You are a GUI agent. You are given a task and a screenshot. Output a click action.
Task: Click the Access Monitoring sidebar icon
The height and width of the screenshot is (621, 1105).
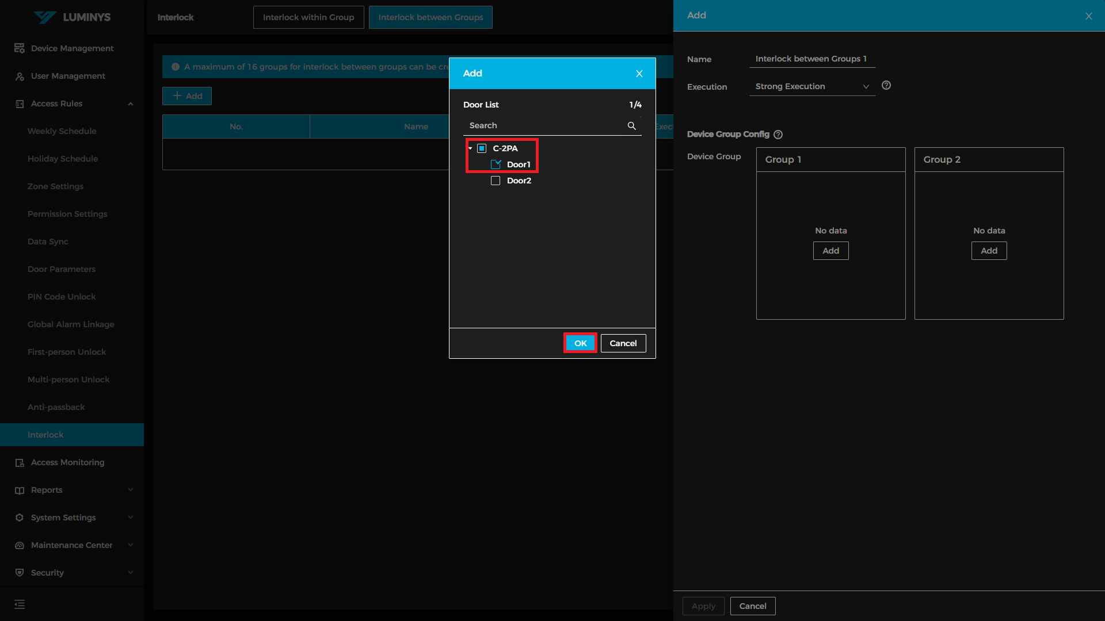20,463
